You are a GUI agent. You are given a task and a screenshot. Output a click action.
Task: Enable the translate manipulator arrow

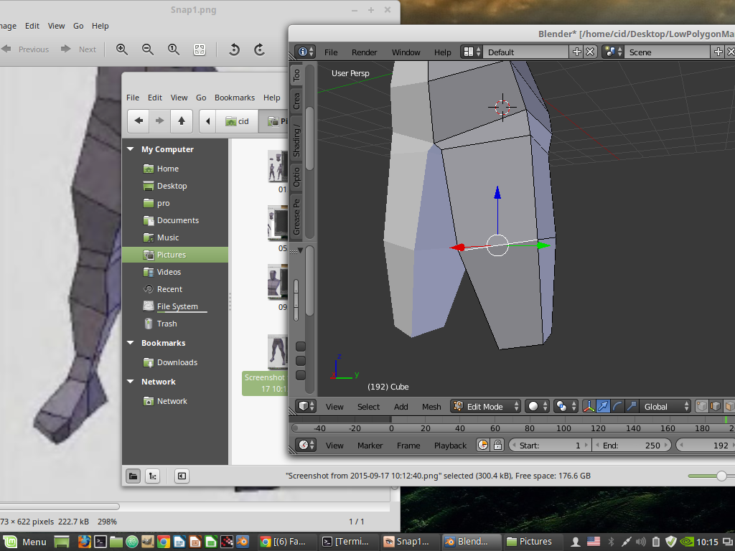[x=603, y=406]
